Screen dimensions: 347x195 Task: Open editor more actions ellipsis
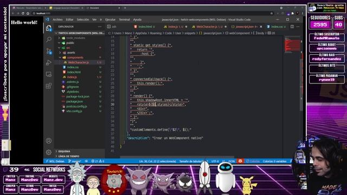coord(298,27)
